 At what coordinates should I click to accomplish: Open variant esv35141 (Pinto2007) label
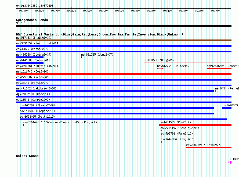32,83
